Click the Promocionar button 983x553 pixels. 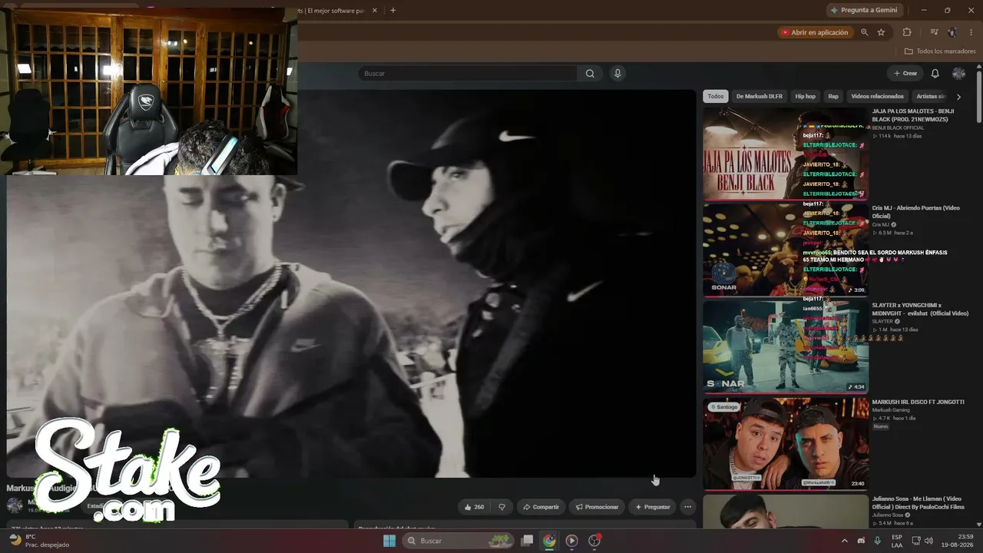[597, 507]
